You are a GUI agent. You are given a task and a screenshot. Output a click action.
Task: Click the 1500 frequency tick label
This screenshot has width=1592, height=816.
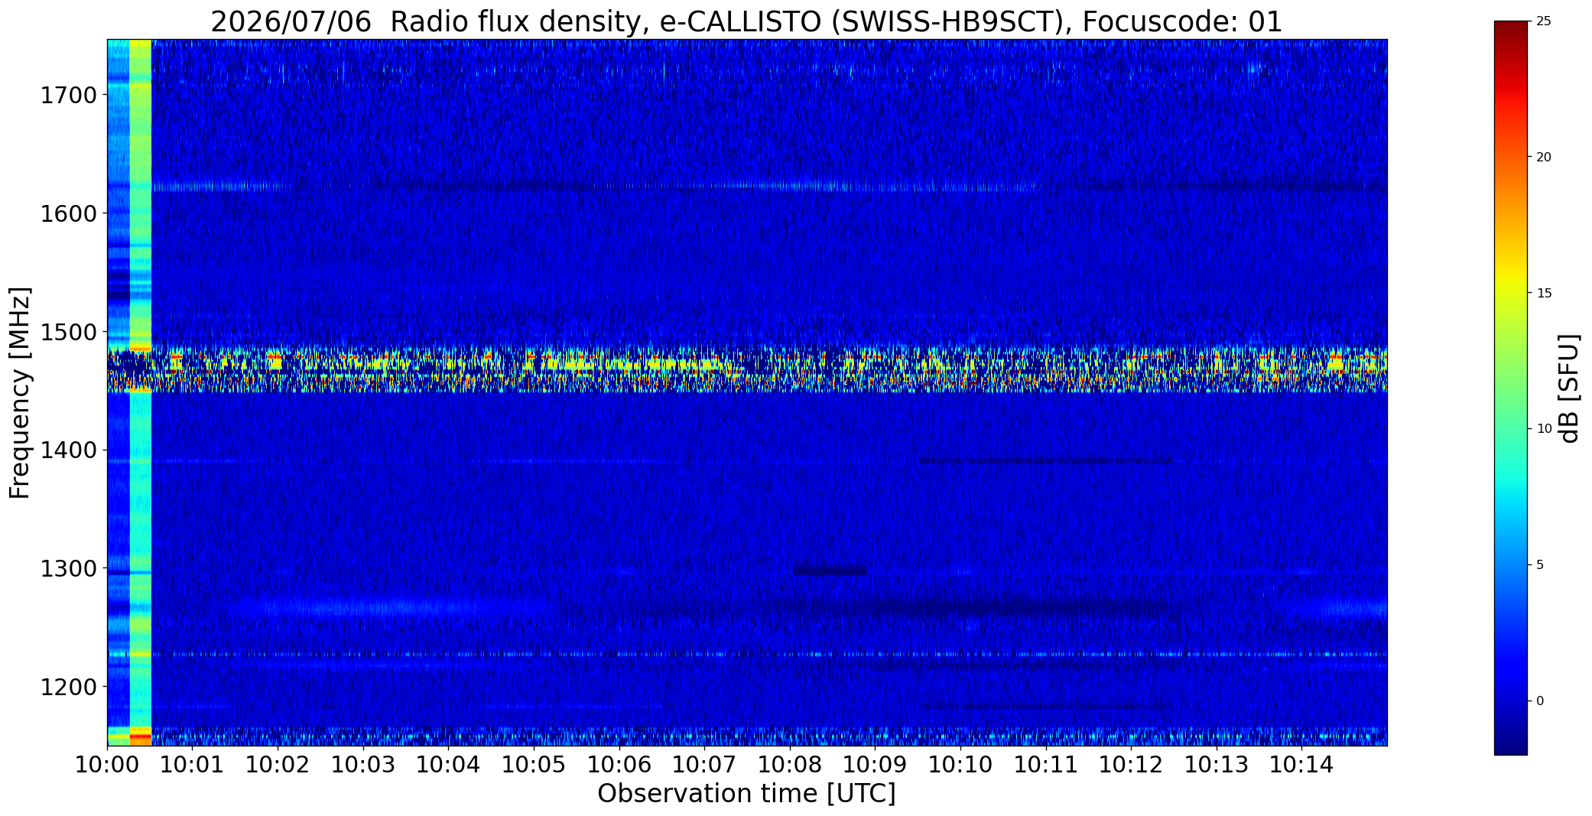click(68, 332)
